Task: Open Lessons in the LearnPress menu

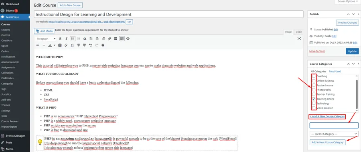Action: pos(6,30)
